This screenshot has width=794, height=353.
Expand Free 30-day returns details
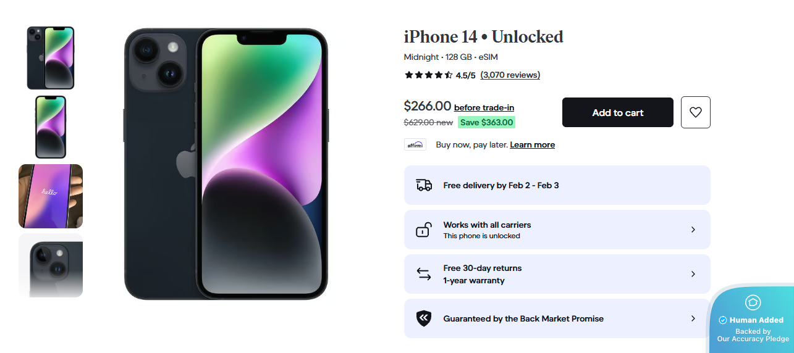693,274
